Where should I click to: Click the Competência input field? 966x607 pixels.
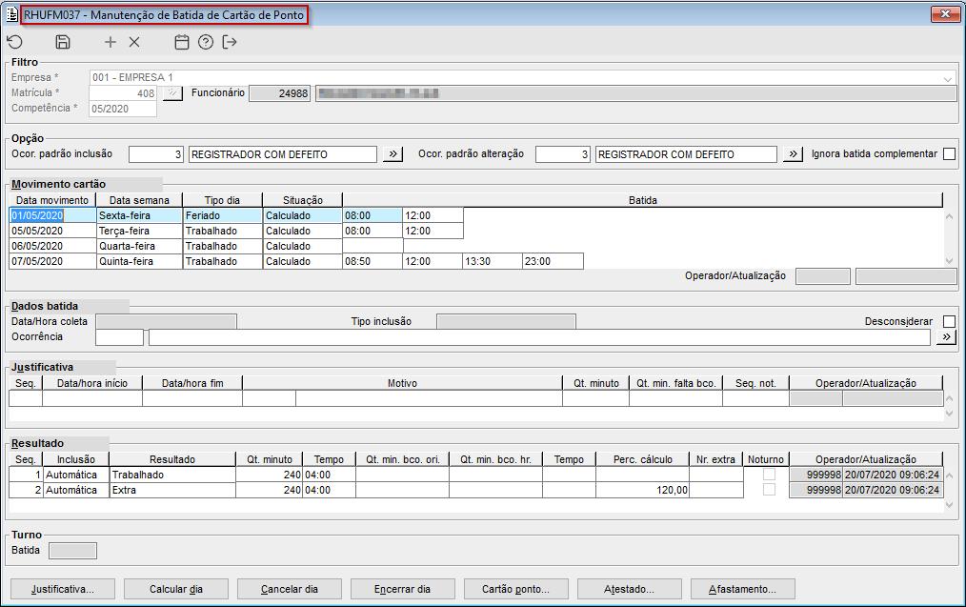pos(123,109)
